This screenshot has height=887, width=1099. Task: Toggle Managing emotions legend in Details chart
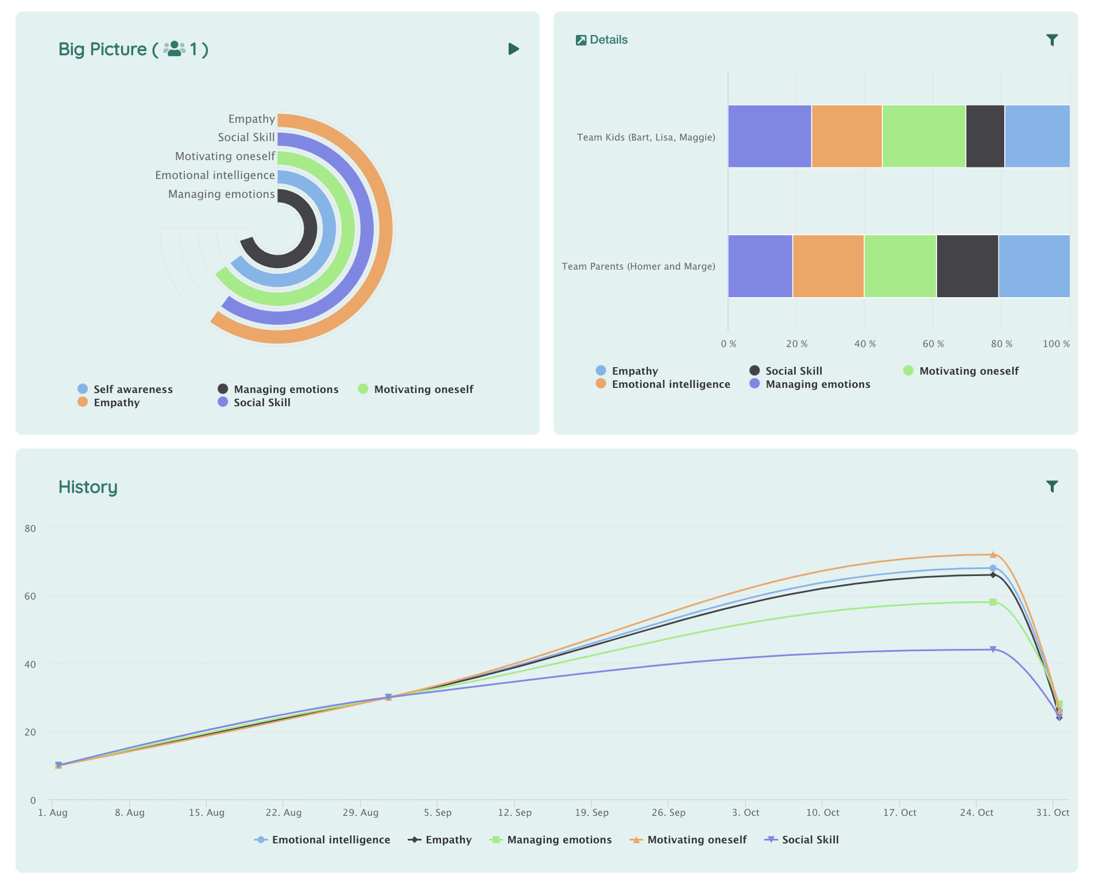click(810, 384)
